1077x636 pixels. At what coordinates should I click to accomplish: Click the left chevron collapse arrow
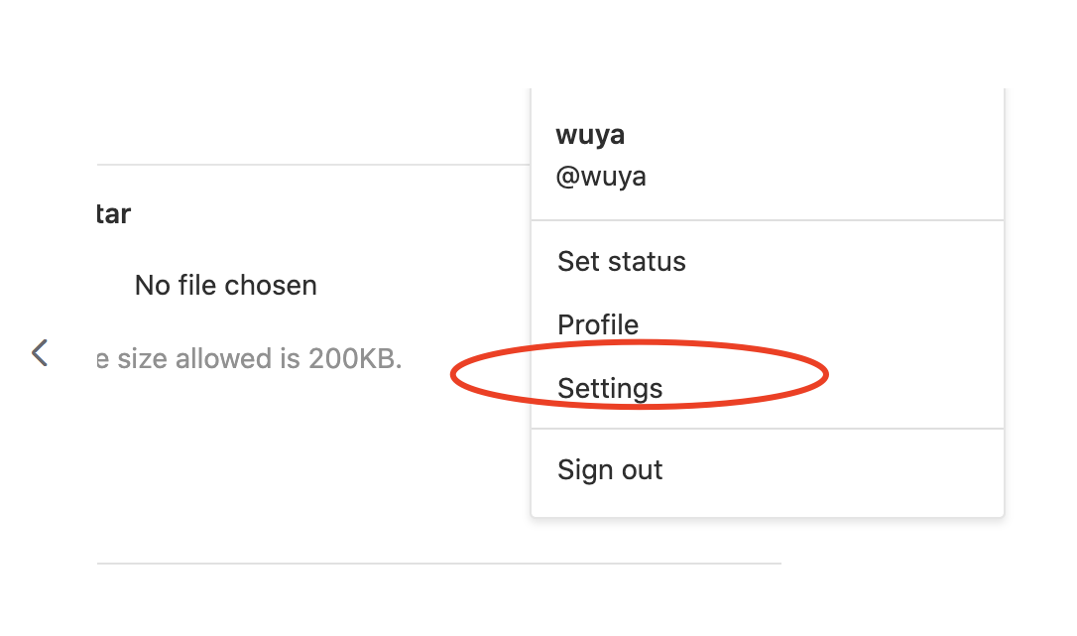point(40,352)
